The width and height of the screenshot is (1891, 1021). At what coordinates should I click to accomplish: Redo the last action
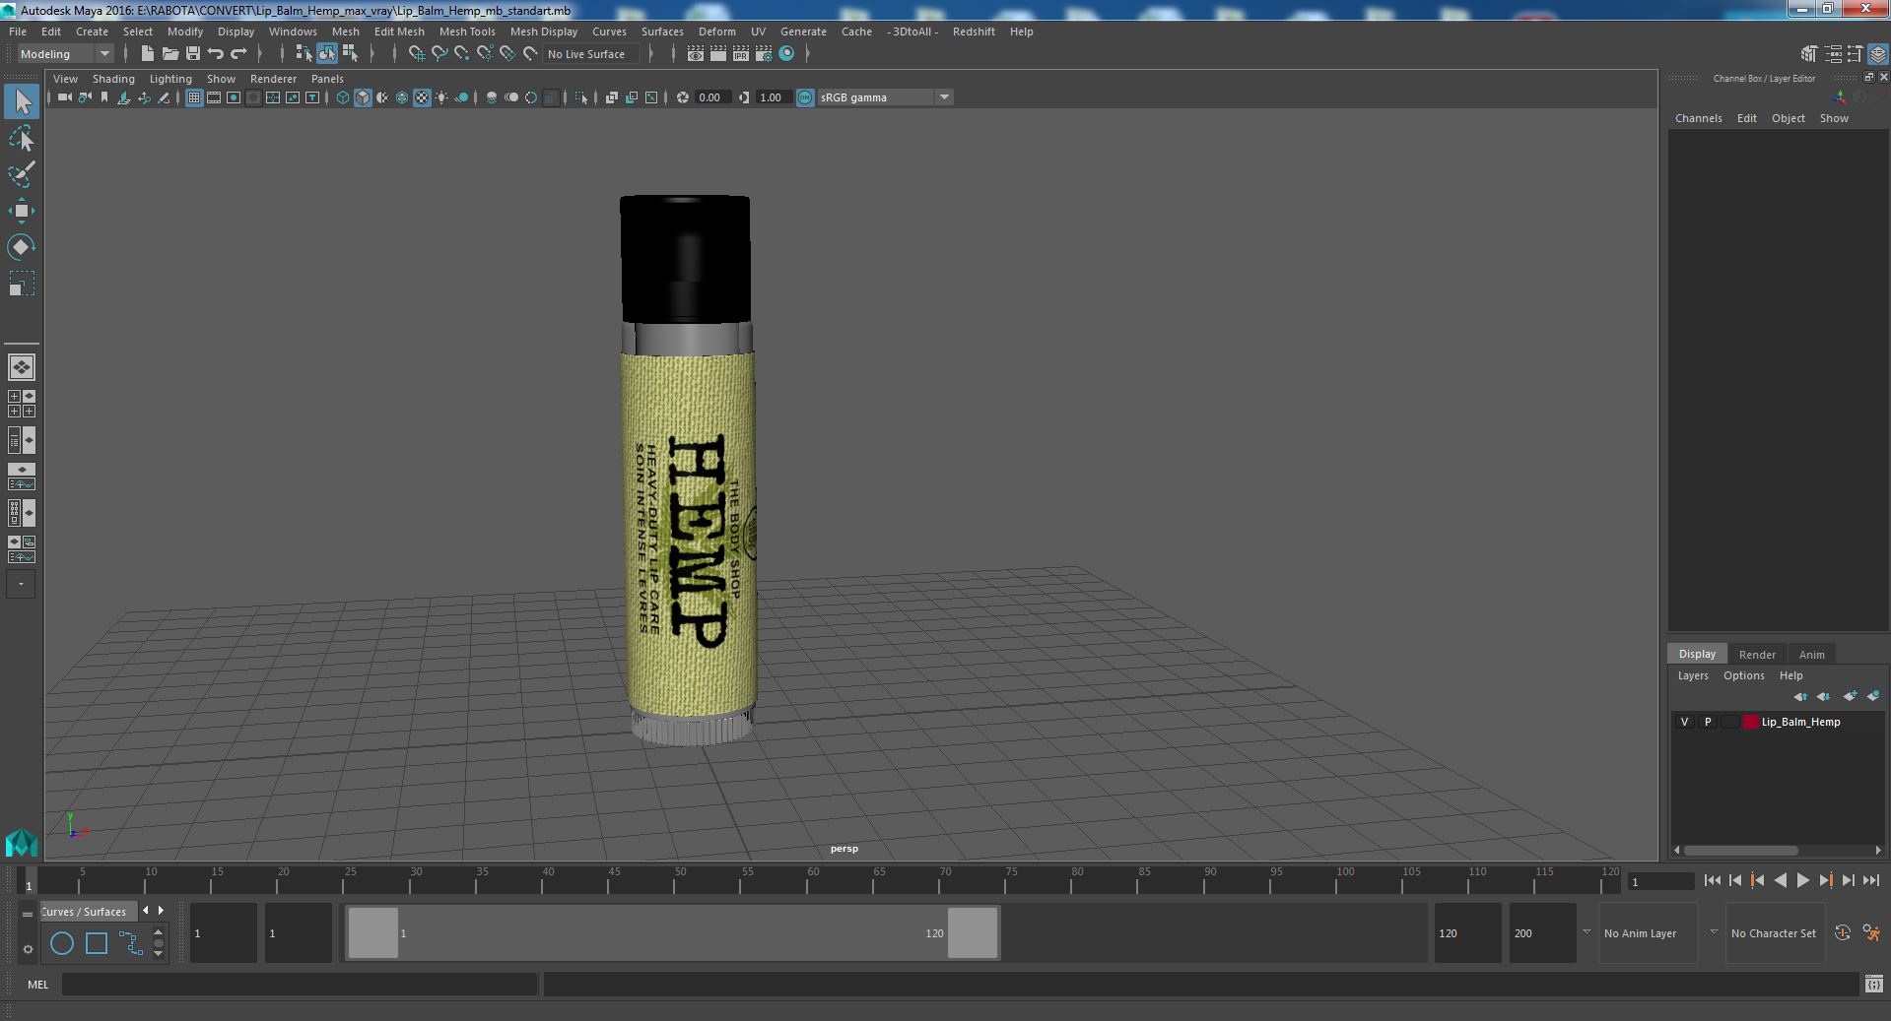pos(237,54)
